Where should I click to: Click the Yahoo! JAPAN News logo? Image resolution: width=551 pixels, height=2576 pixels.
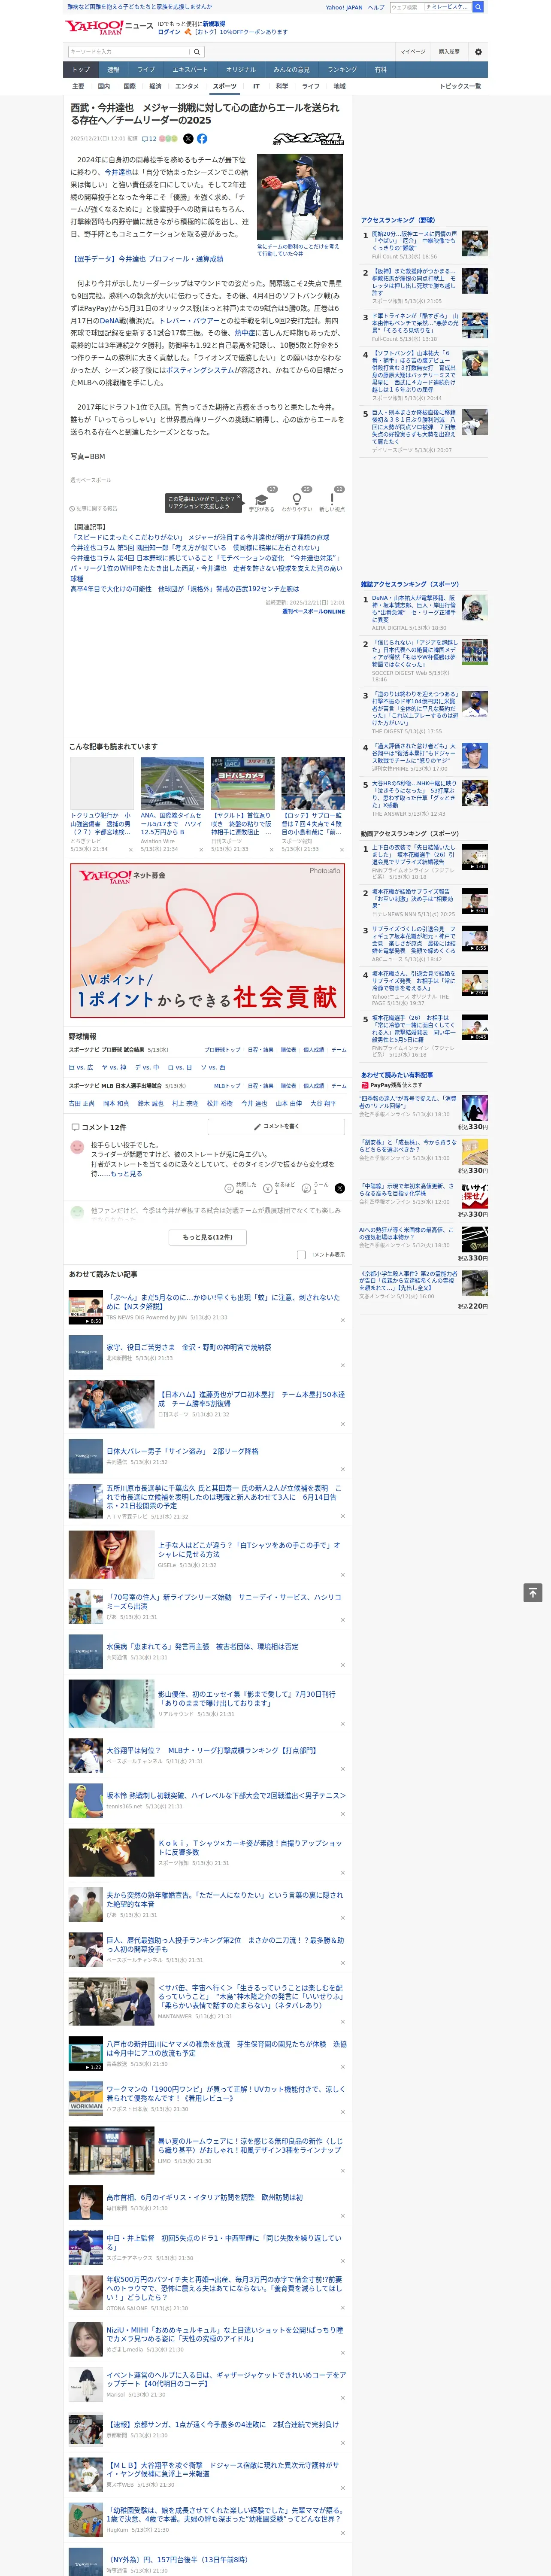click(x=109, y=27)
